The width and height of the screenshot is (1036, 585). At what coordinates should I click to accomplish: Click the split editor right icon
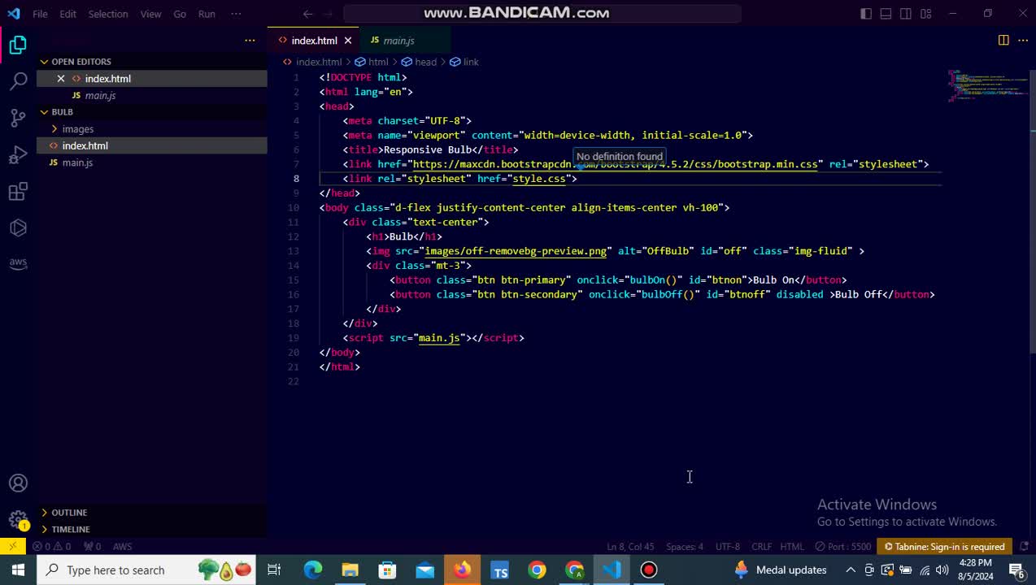click(1003, 40)
